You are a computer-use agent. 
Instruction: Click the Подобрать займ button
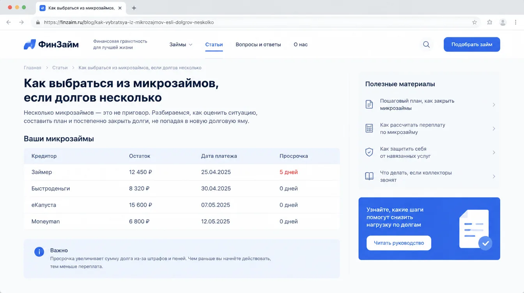coord(472,44)
